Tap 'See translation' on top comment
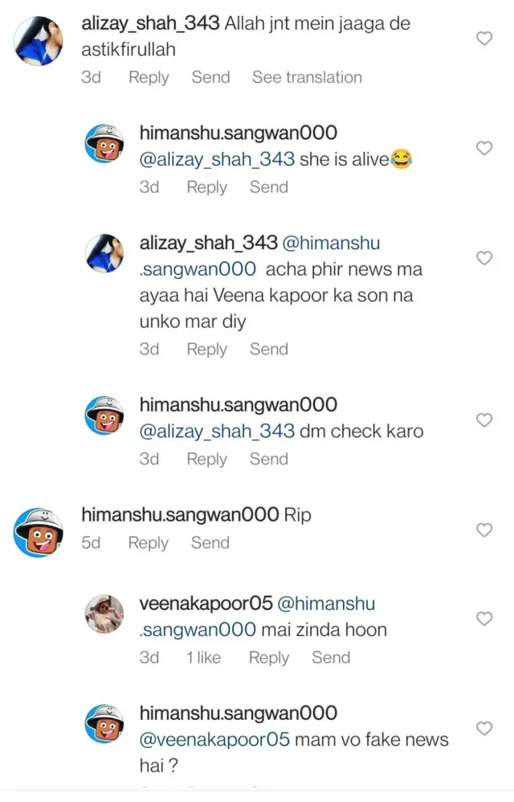514x802 pixels. pyautogui.click(x=307, y=77)
